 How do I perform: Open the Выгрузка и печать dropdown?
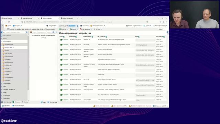(x=98, y=26)
